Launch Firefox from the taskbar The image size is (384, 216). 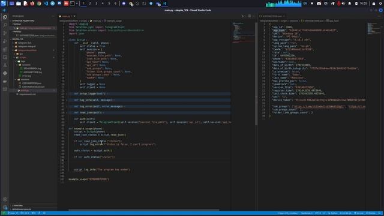pyautogui.click(x=32, y=4)
